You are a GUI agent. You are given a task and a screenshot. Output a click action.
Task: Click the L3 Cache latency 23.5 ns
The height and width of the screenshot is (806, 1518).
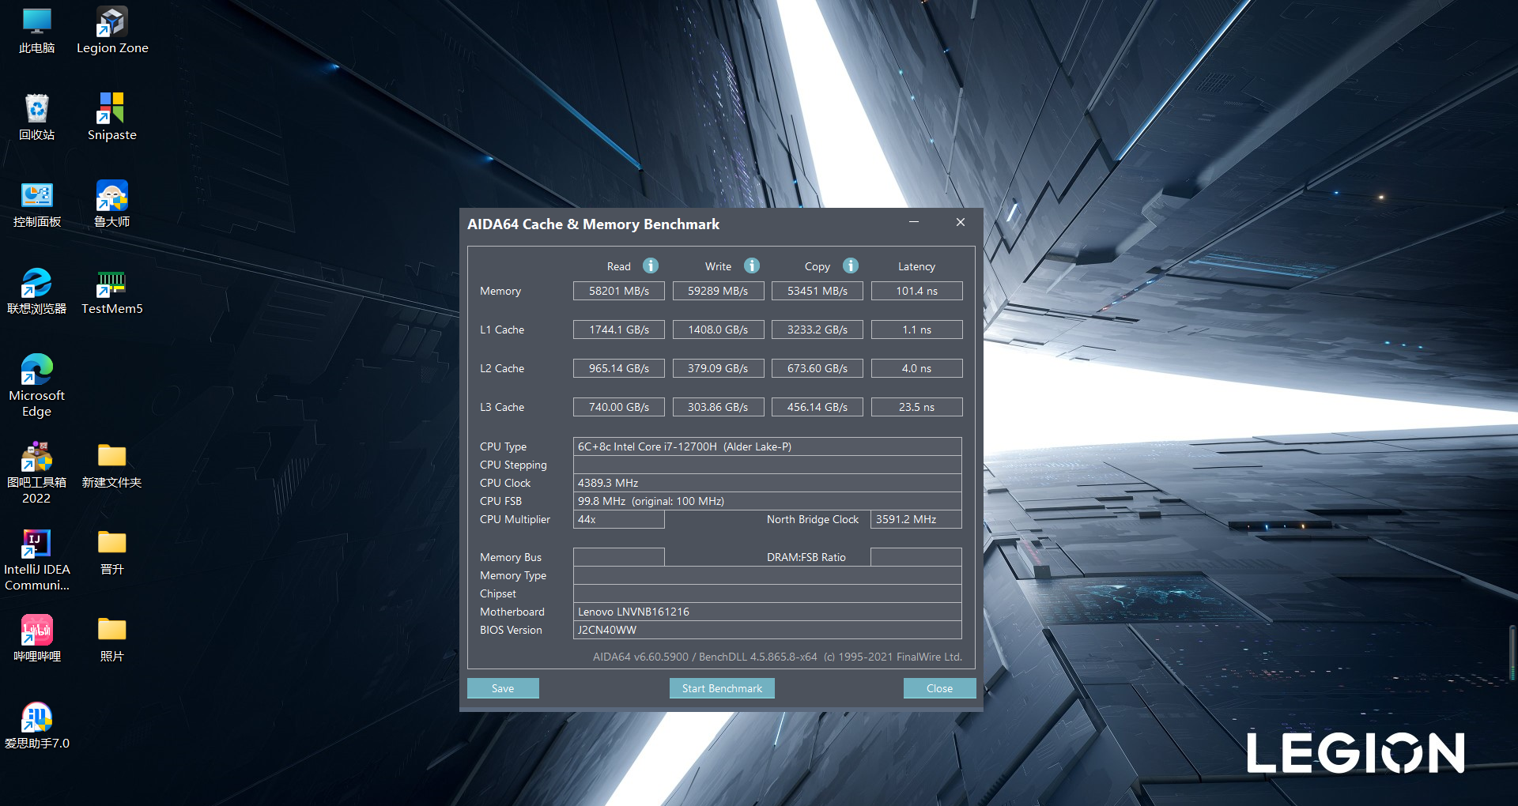917,407
